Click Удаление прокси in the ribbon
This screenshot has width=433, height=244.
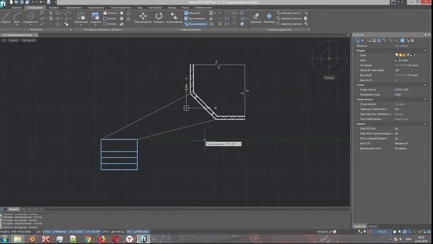(x=289, y=24)
